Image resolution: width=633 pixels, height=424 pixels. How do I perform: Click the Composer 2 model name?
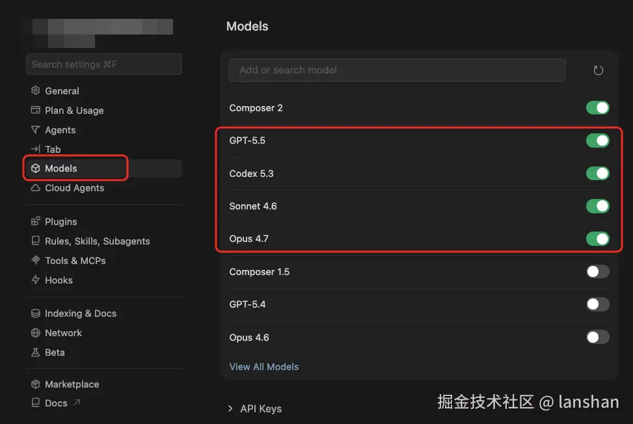coord(256,108)
